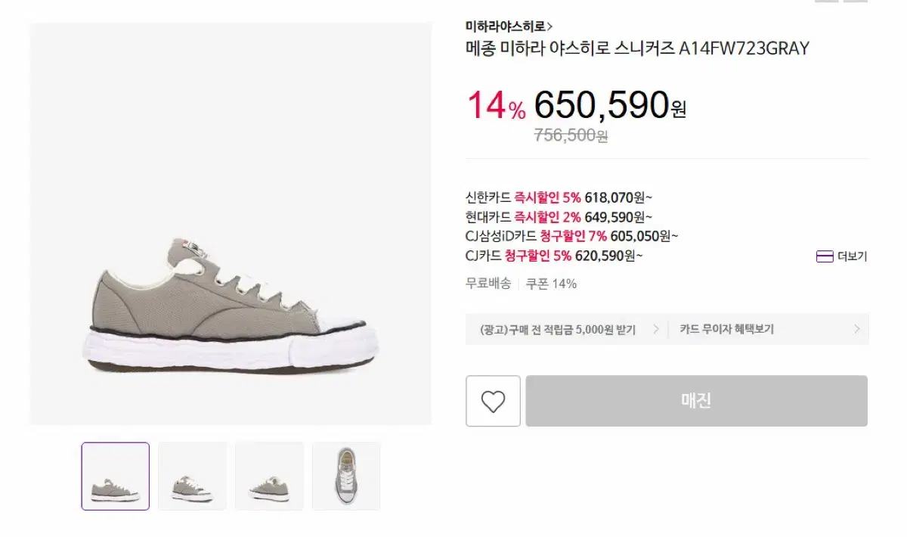This screenshot has width=907, height=537.
Task: Click the 신한카드 즉시할인 5% offer
Action: [561, 197]
